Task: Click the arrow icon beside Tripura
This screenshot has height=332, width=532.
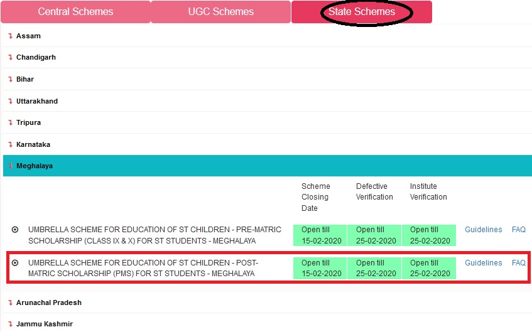Action: [10, 122]
